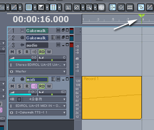
Task: Enable read automation on audio track
Action: click(x=42, y=52)
